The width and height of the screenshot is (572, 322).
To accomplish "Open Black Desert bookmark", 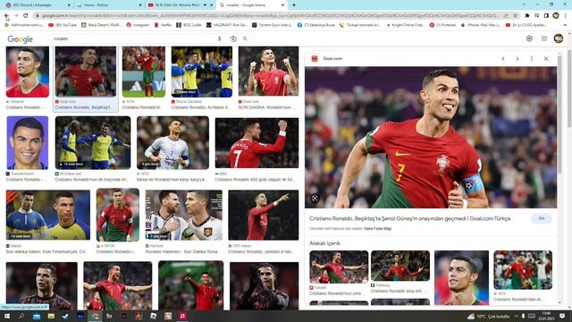I will (x=101, y=25).
